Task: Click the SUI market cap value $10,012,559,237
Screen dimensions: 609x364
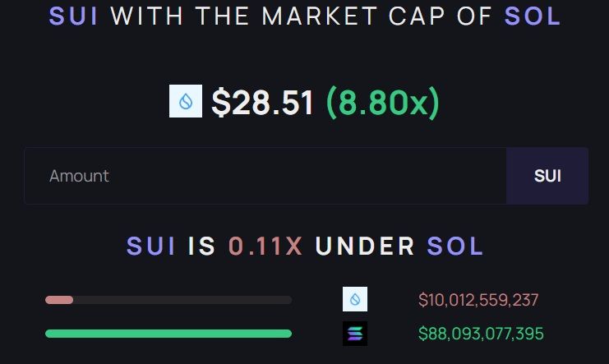Action: 478,300
